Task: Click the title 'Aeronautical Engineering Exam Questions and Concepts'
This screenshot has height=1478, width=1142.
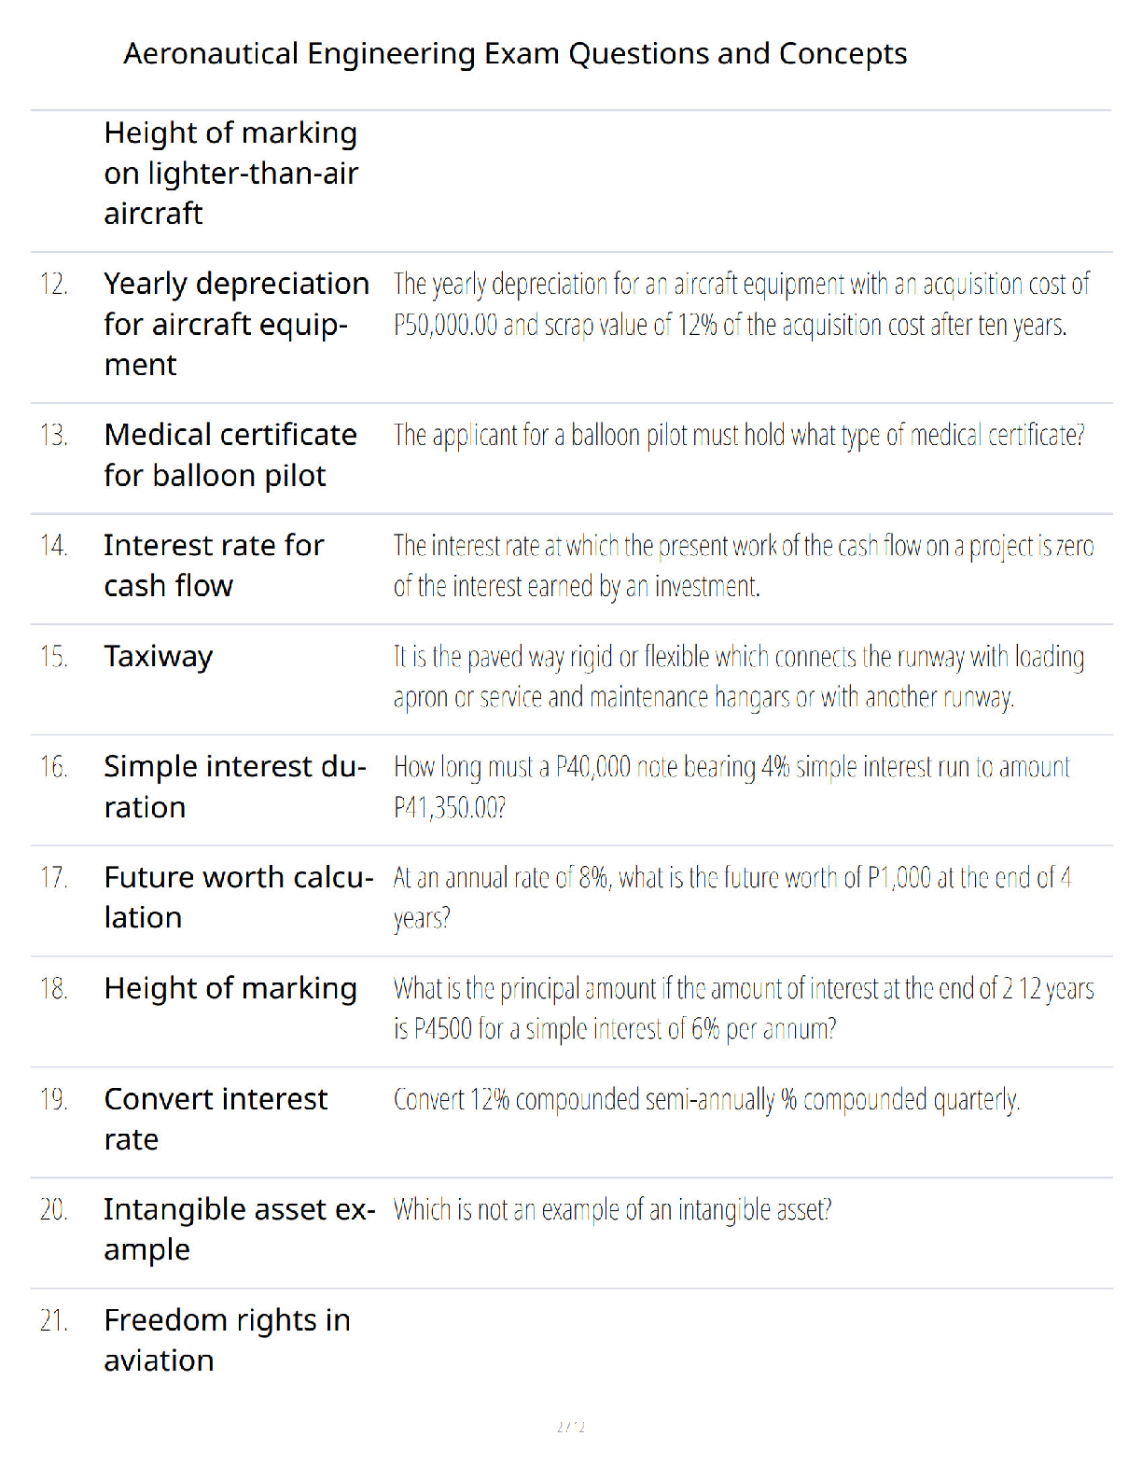Action: (x=515, y=54)
